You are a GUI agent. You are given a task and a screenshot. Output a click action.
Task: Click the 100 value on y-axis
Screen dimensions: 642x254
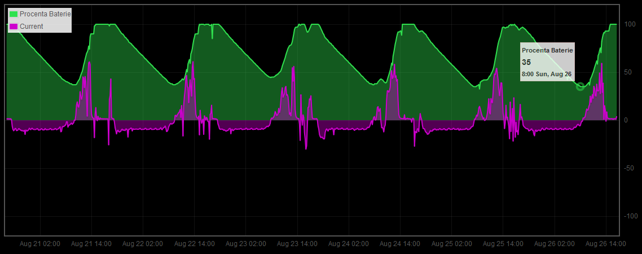pyautogui.click(x=630, y=24)
